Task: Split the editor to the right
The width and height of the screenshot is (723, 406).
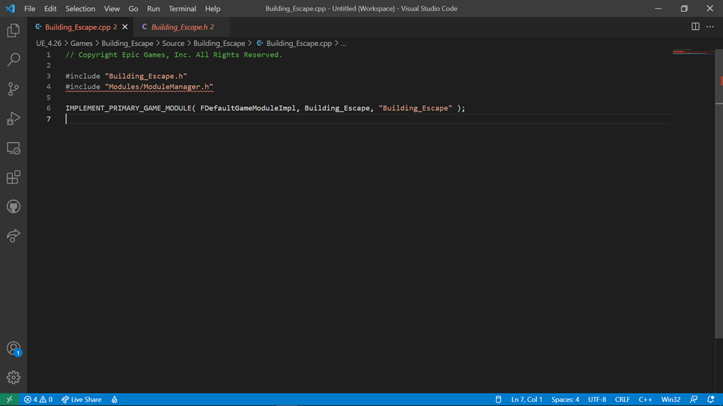Action: click(695, 27)
